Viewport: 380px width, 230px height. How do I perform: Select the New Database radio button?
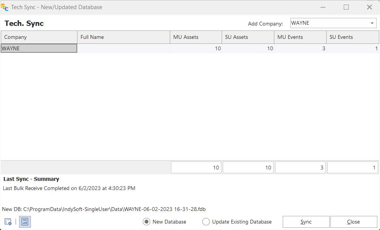[147, 222]
